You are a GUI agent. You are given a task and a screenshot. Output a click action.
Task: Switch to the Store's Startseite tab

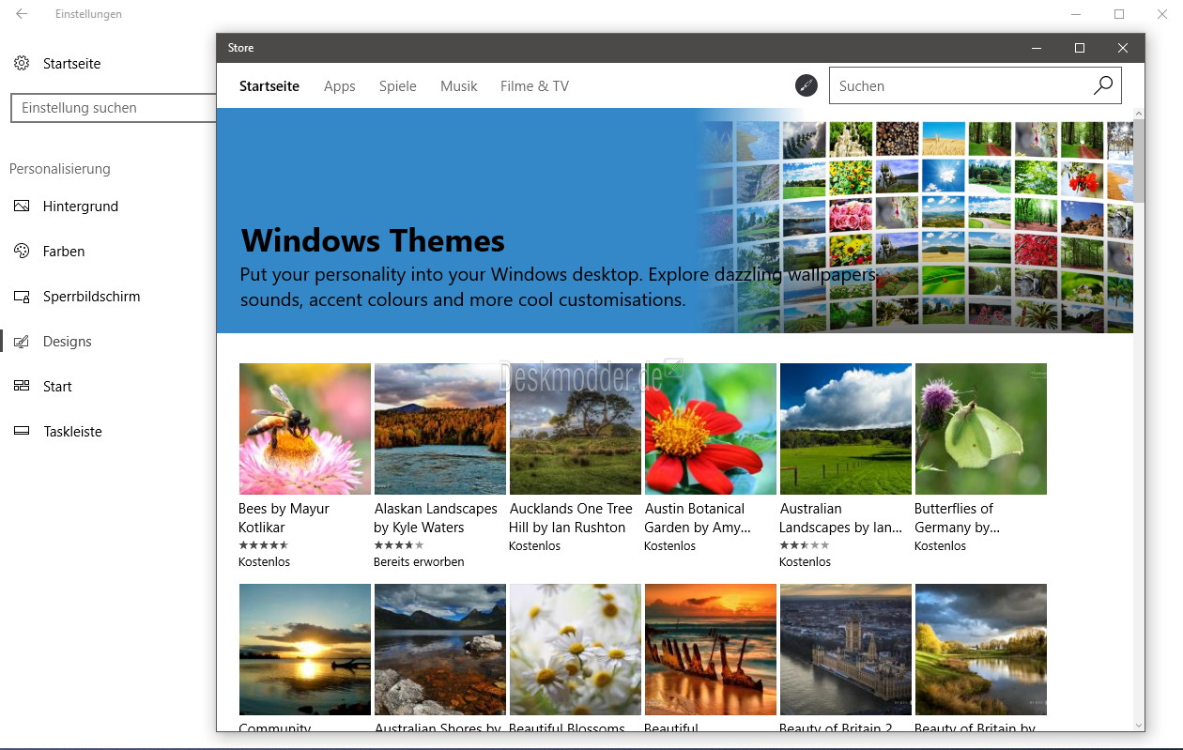tap(269, 86)
